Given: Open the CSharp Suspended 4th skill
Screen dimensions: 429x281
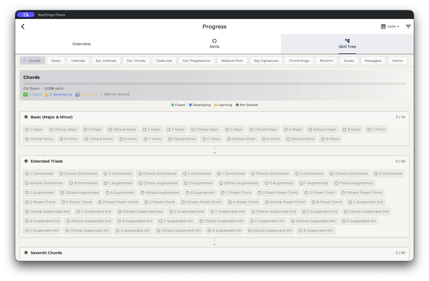Looking at the screenshot, I should (x=221, y=221).
